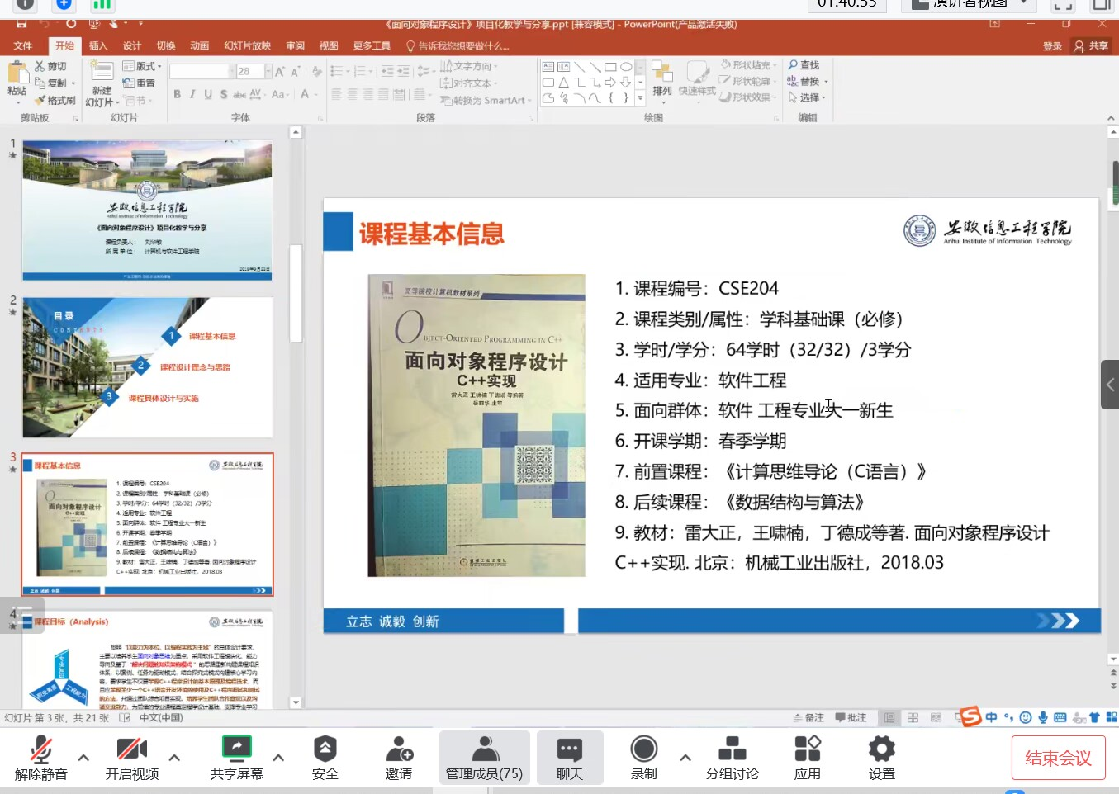Open the 聊天 chat panel in the meeting toolbar
The height and width of the screenshot is (794, 1119).
click(569, 757)
